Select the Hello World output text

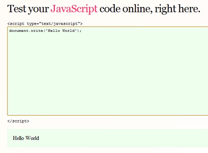[x=26, y=138]
